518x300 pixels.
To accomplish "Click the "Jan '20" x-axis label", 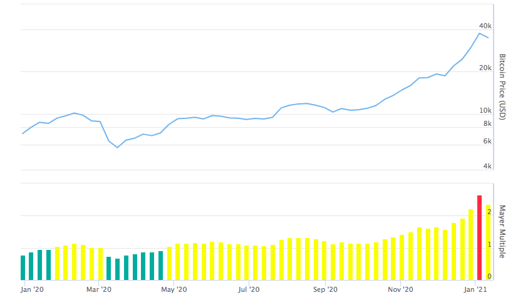I will [x=32, y=289].
